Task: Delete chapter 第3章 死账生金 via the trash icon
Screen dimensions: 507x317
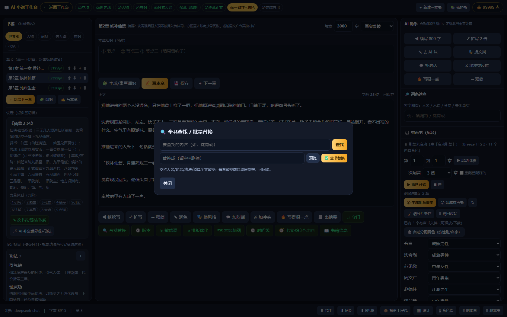Action: click(85, 88)
